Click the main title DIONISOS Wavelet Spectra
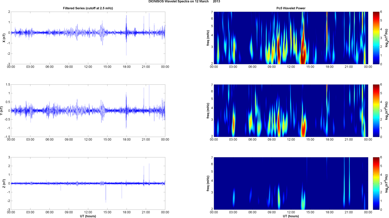 pos(184,2)
